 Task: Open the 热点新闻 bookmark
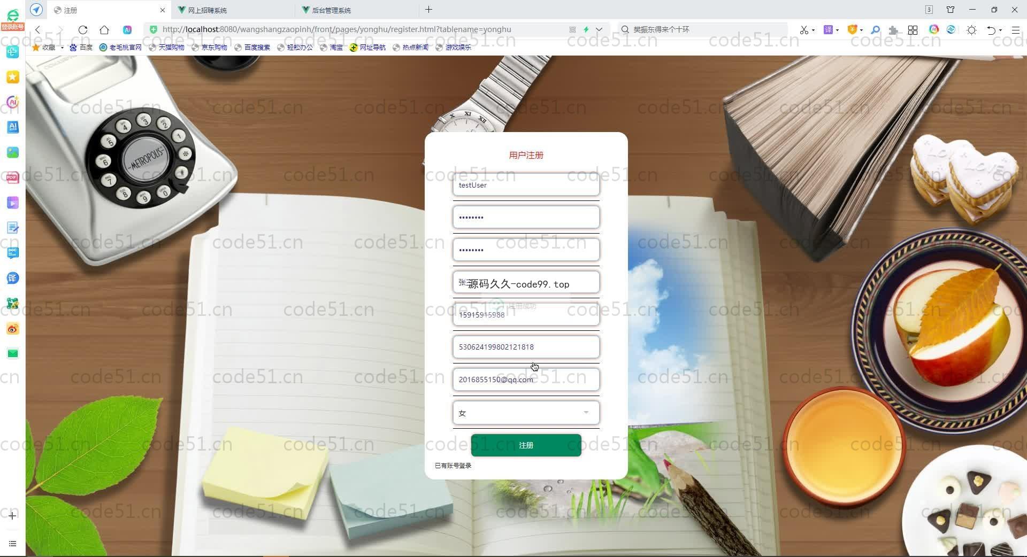point(410,48)
